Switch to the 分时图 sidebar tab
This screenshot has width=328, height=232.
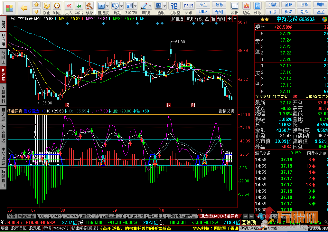point(3,57)
